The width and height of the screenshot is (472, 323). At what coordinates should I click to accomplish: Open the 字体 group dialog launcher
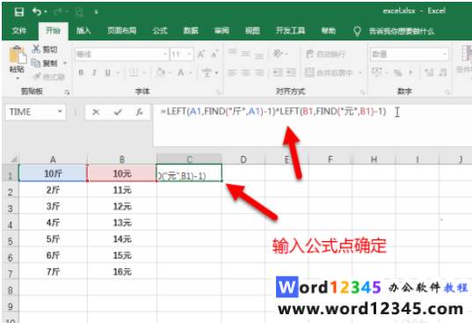point(218,92)
